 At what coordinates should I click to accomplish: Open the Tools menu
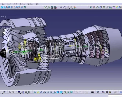click(x=16, y=4)
